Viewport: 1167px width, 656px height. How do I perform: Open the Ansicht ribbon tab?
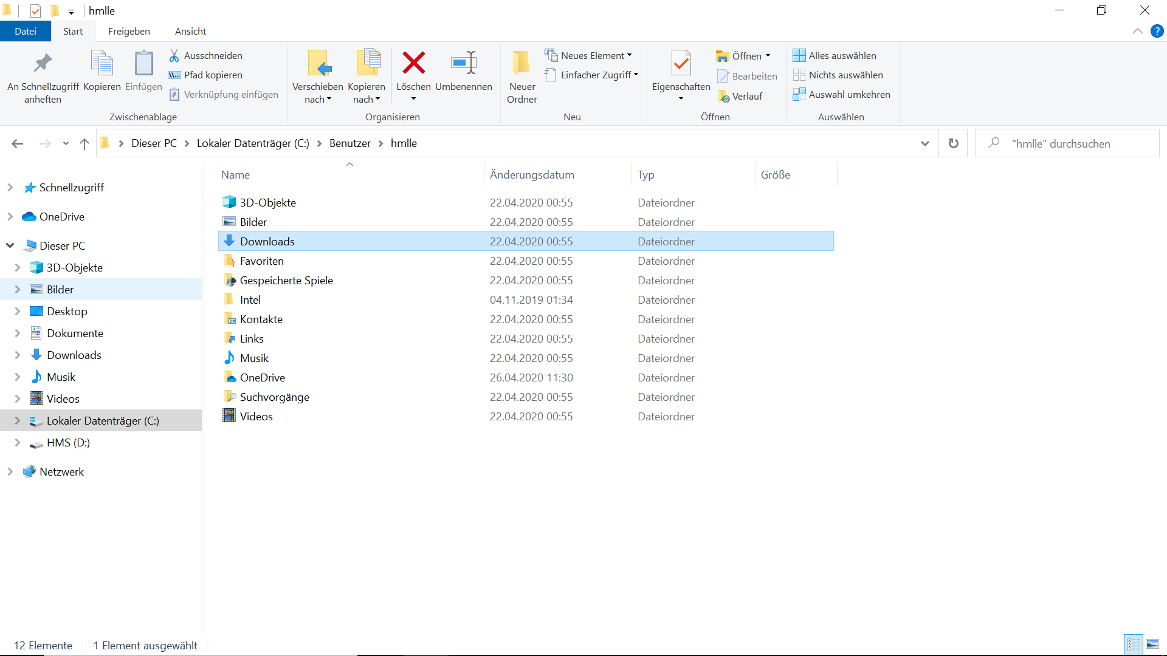[190, 31]
